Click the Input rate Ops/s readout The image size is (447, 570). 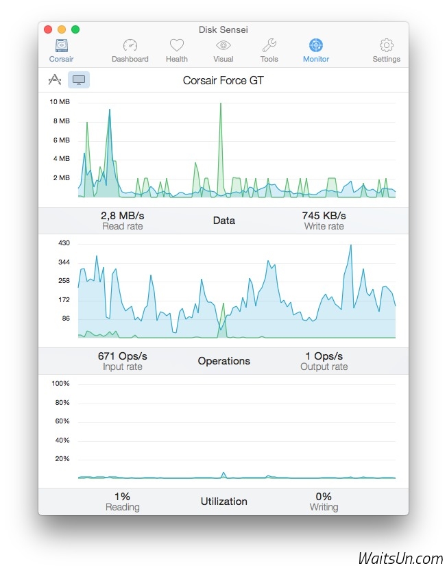coord(123,356)
